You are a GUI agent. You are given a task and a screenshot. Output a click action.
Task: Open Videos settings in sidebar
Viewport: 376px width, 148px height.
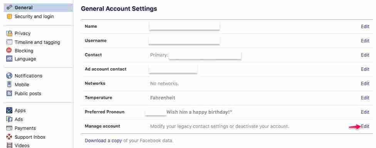coord(22,146)
